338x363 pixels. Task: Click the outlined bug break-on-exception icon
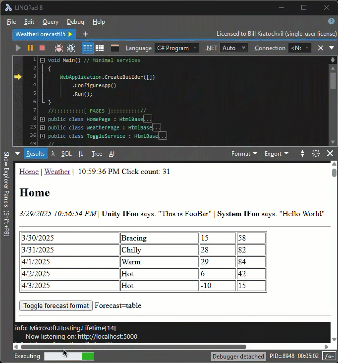(x=71, y=48)
